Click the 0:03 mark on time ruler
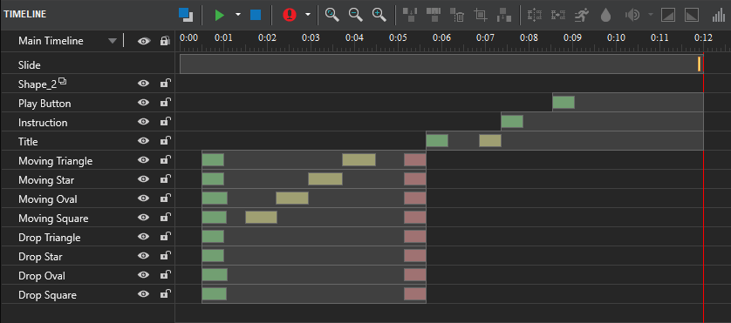The image size is (731, 323). click(x=311, y=37)
